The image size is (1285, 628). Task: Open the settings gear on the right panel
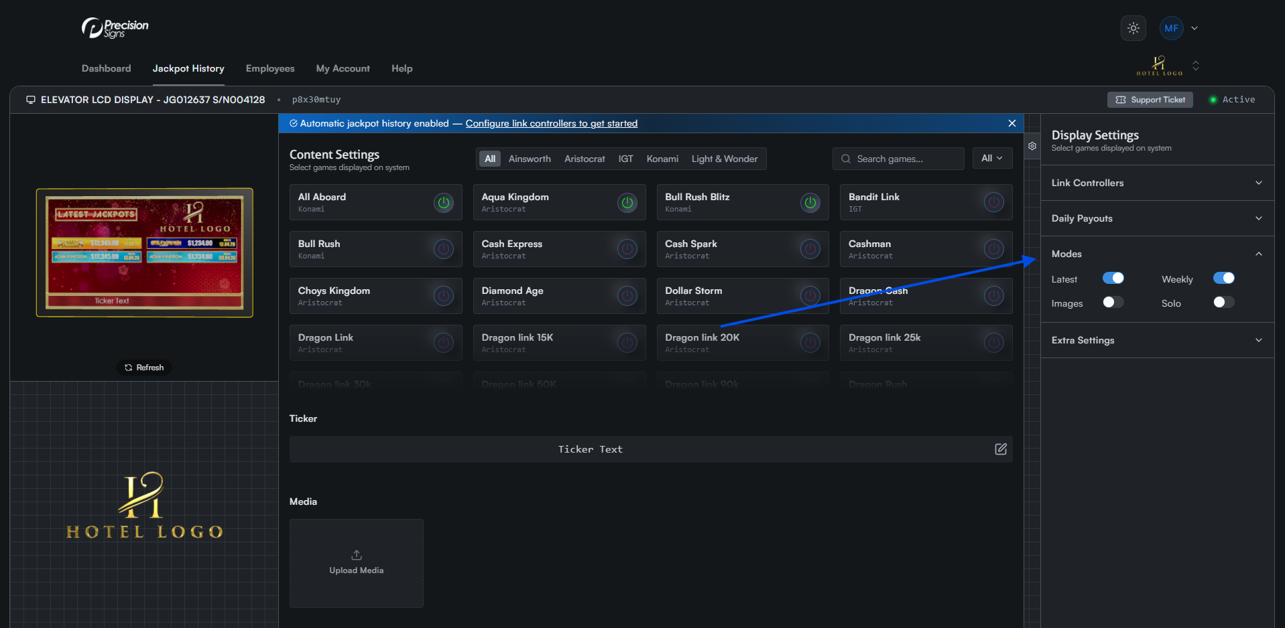click(x=1032, y=145)
